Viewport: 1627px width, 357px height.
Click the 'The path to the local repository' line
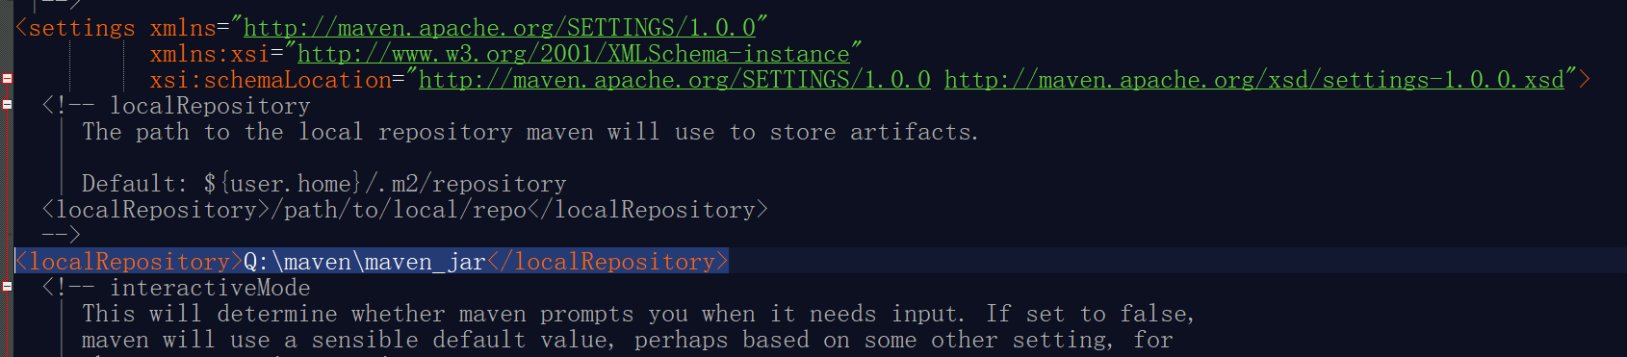[530, 132]
